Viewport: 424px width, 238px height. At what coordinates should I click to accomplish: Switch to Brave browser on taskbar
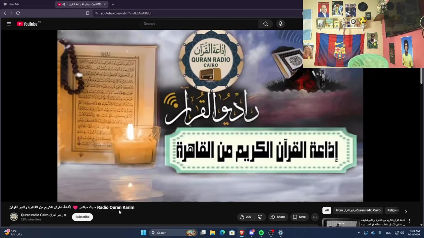coord(242,233)
